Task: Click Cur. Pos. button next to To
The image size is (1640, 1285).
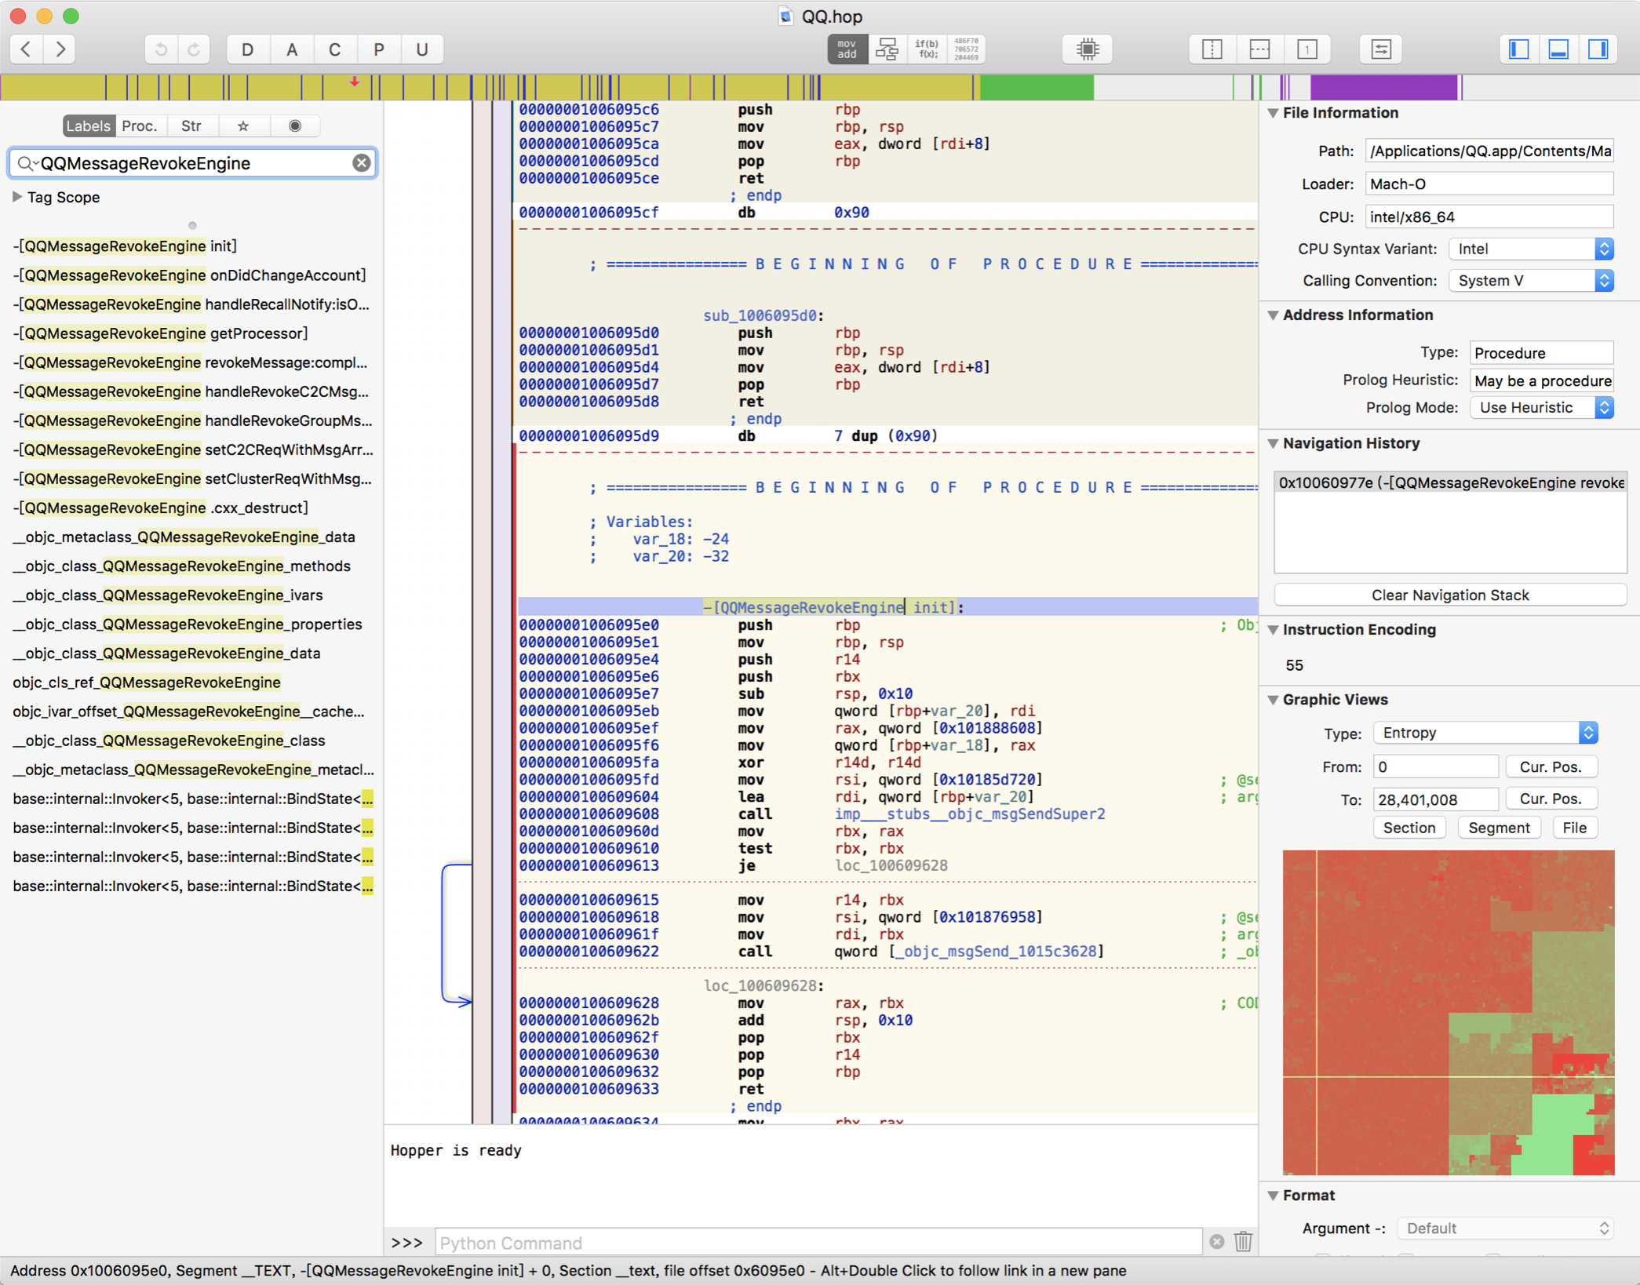Action: point(1551,799)
